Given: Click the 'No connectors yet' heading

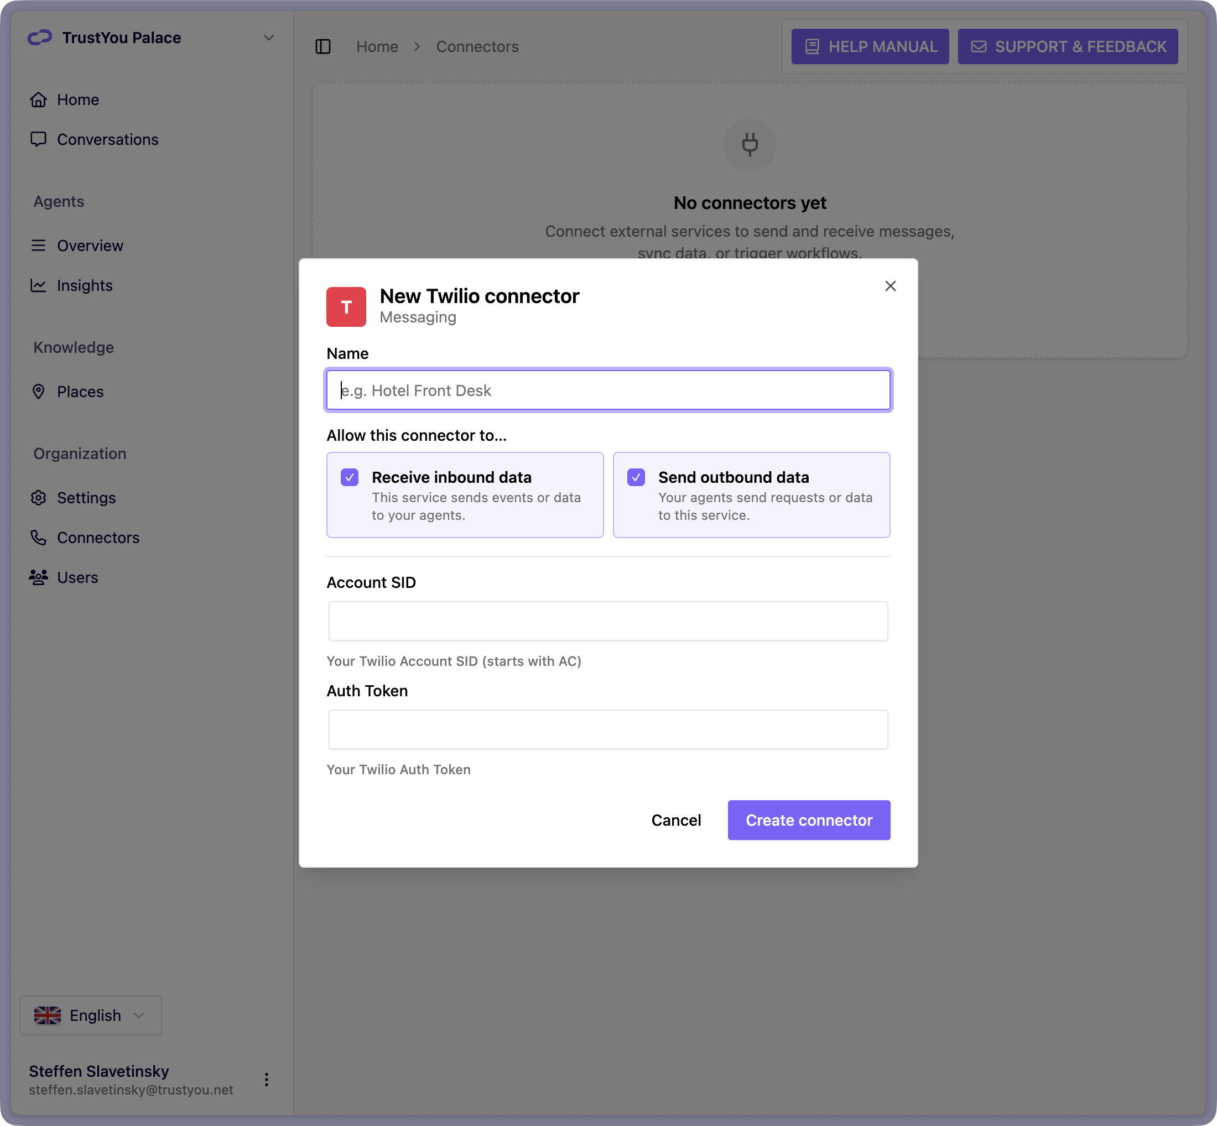Looking at the screenshot, I should click(750, 203).
